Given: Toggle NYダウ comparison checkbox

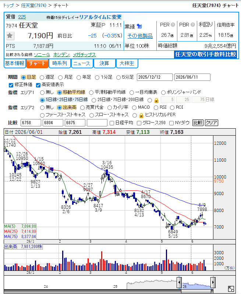Looking at the screenshot, I should click(171, 123).
